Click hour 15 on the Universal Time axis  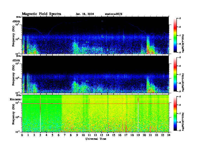point(114,135)
